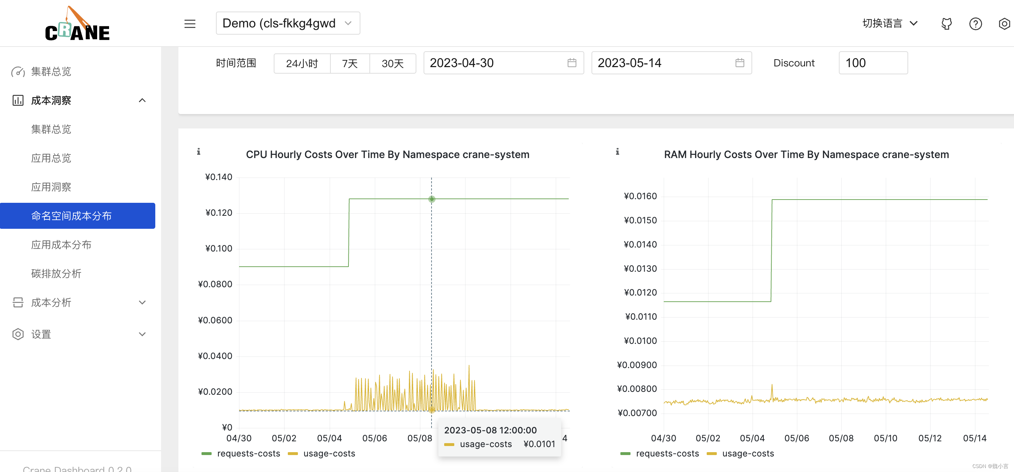Click the 时间范围 label

[x=236, y=63]
